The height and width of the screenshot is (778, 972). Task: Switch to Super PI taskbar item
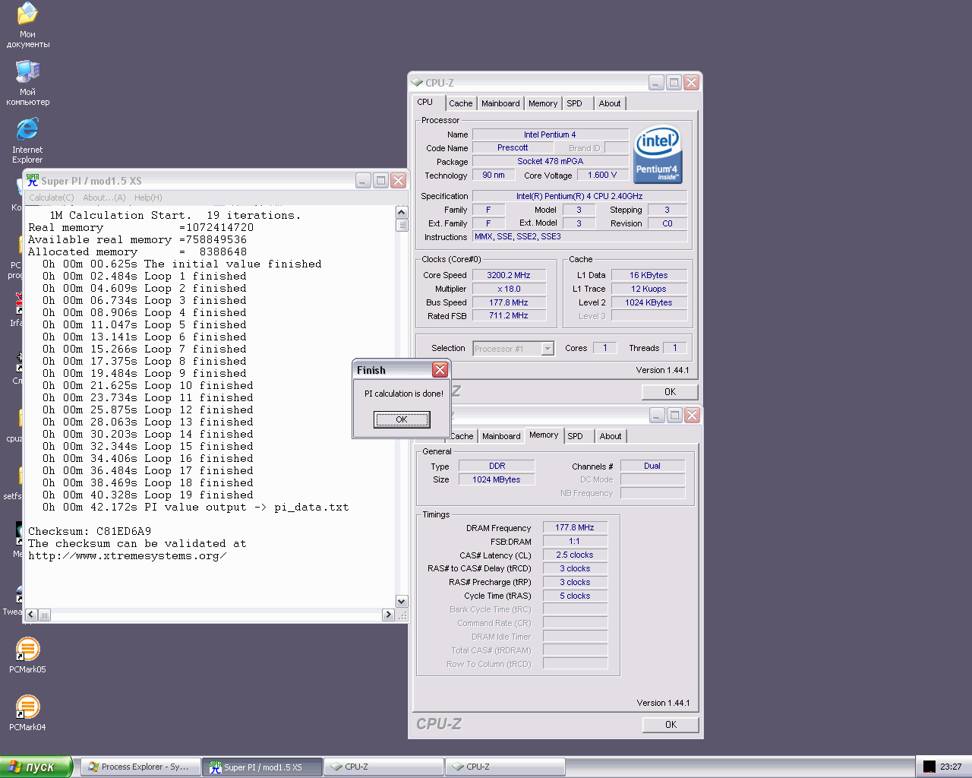click(x=262, y=767)
